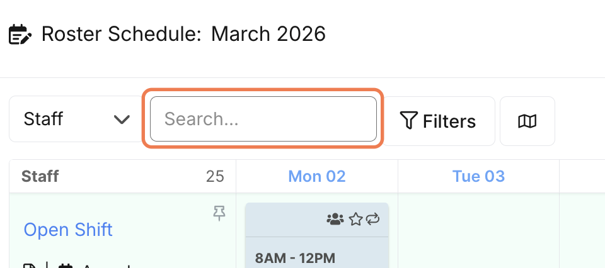
Task: Click the funnel icon in Filters
Action: pos(409,121)
